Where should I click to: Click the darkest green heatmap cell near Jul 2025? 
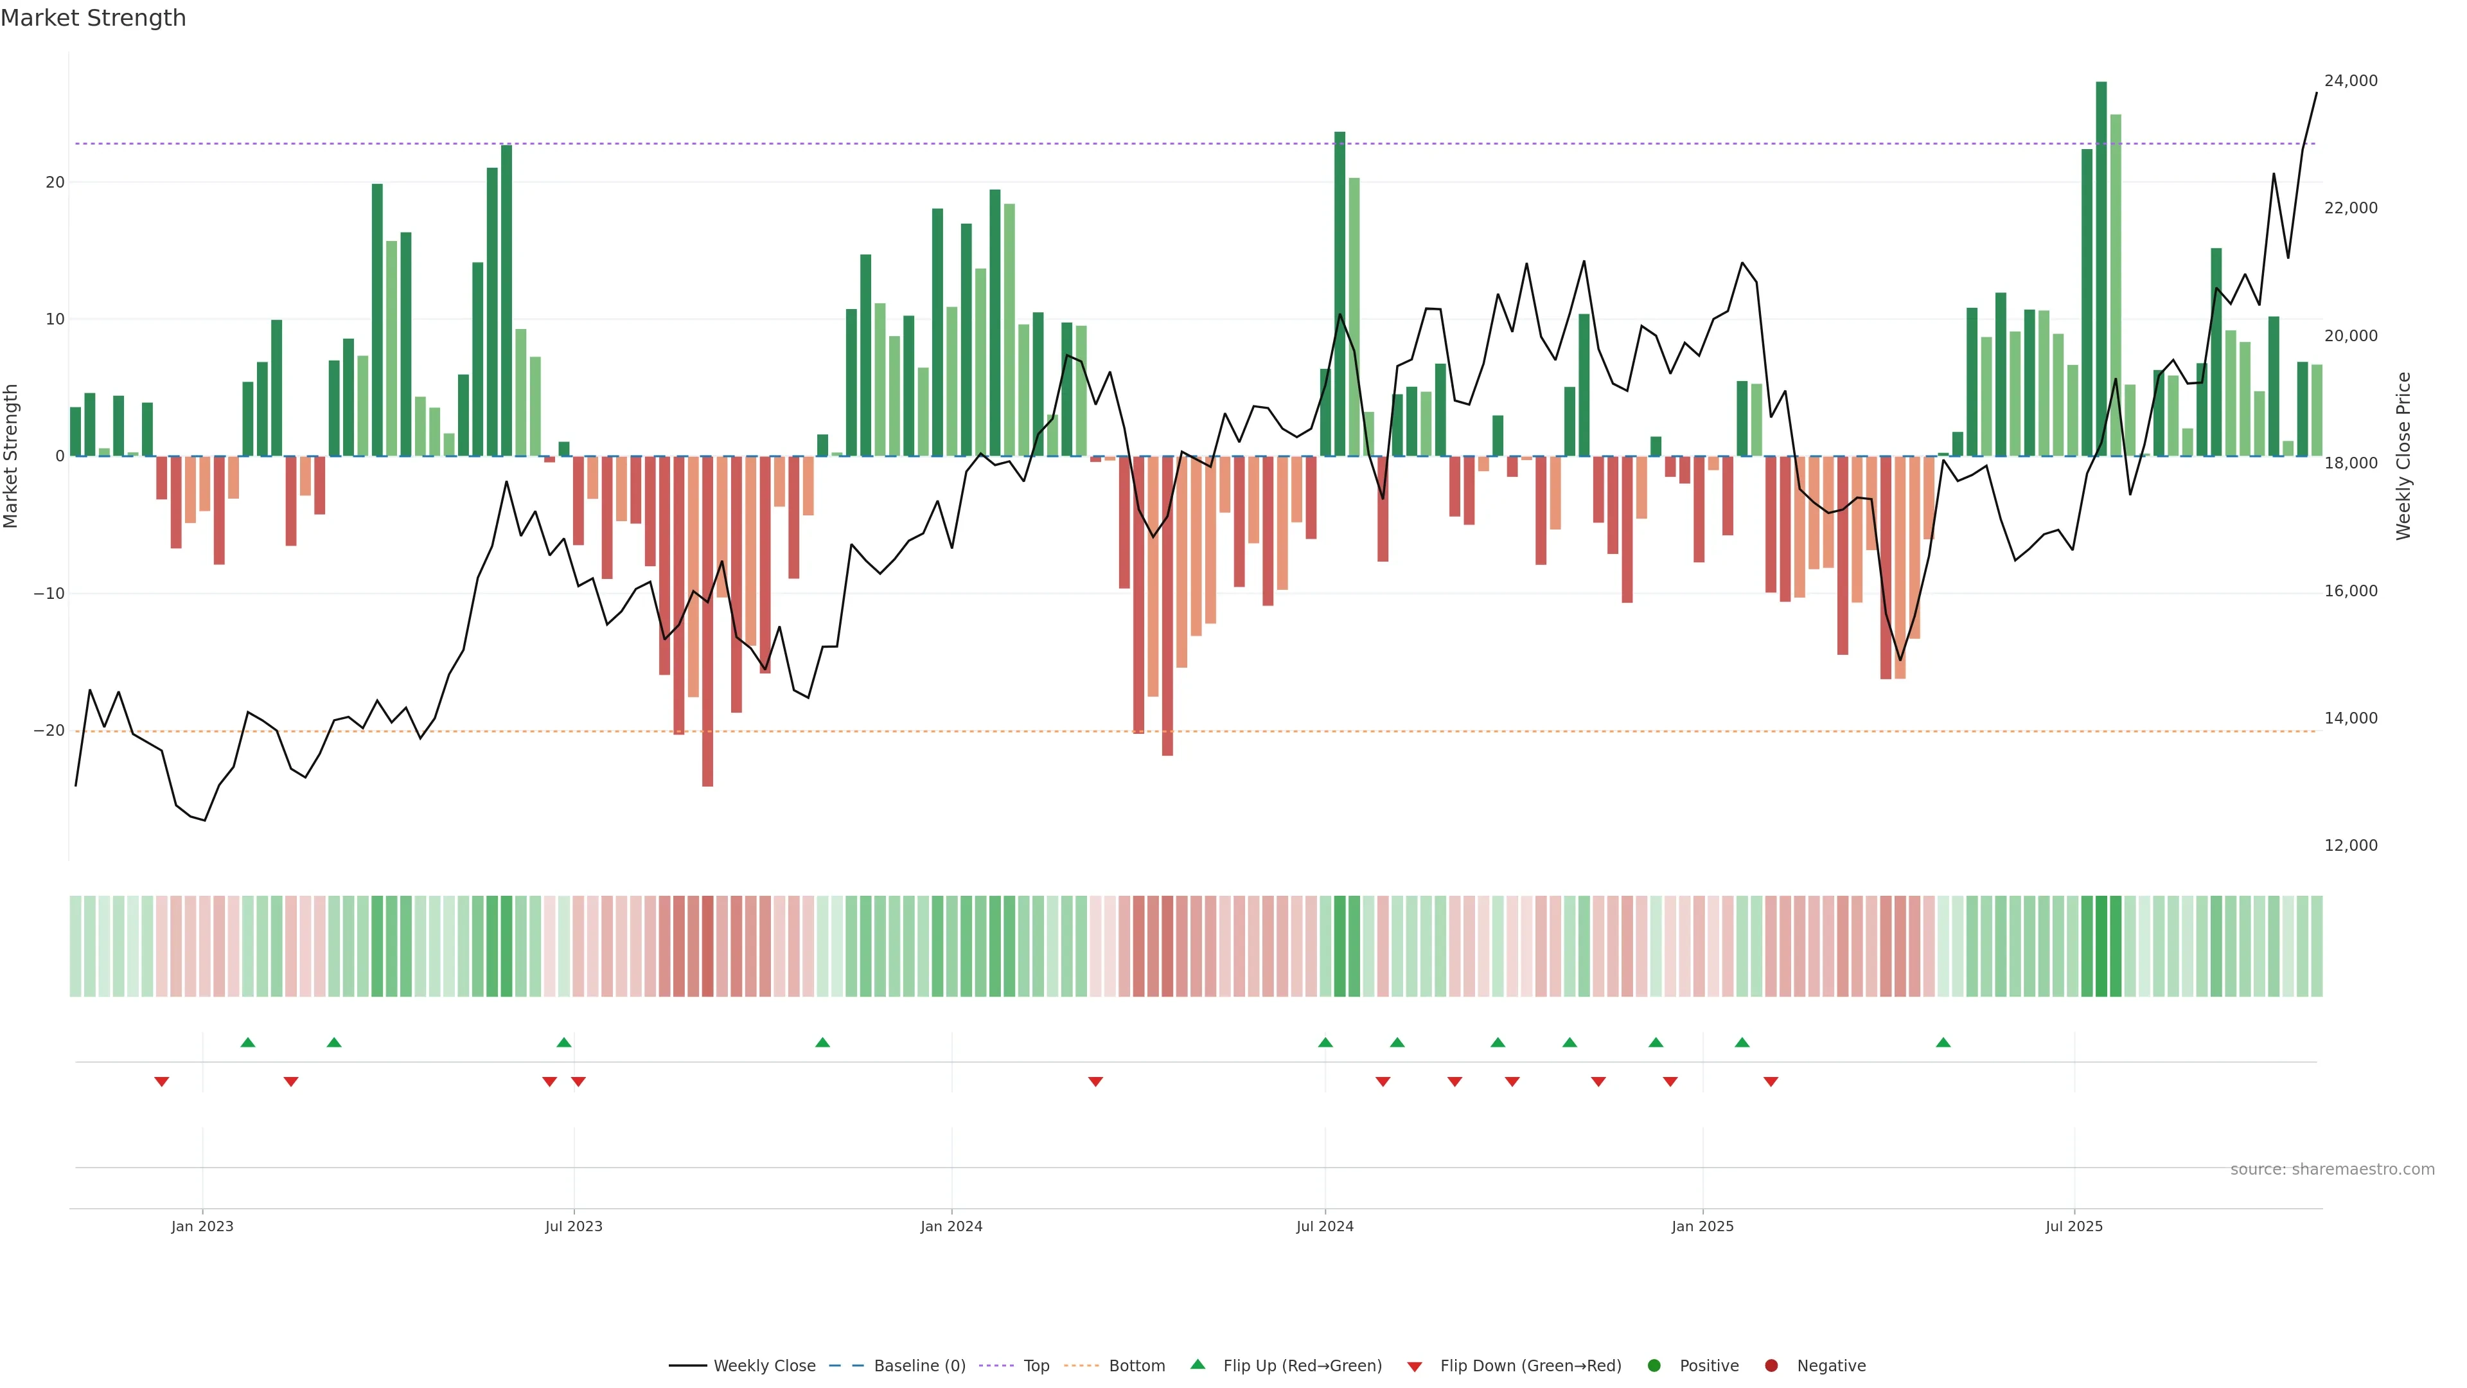pos(2101,947)
